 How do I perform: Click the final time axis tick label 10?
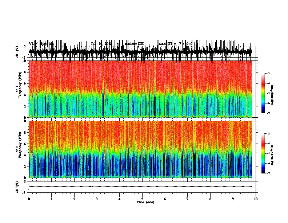coord(256,199)
